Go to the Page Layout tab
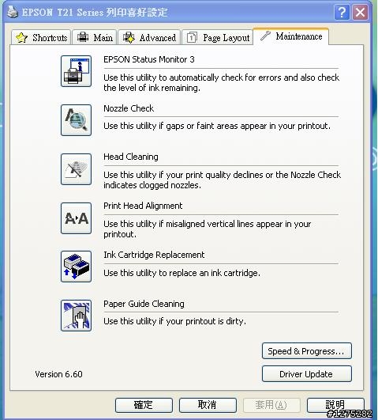Viewport: 378px width, 420px height. pyautogui.click(x=218, y=37)
